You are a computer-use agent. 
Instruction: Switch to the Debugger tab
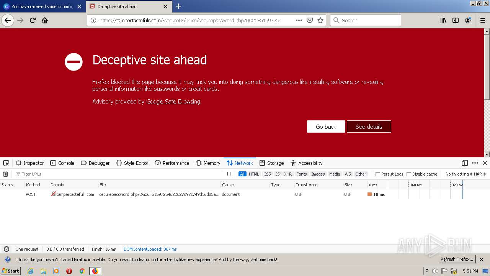click(x=95, y=163)
